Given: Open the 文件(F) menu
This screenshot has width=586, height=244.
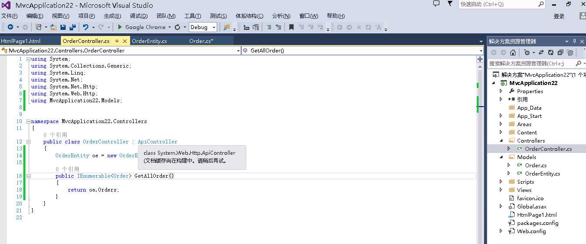Looking at the screenshot, I should [9, 16].
